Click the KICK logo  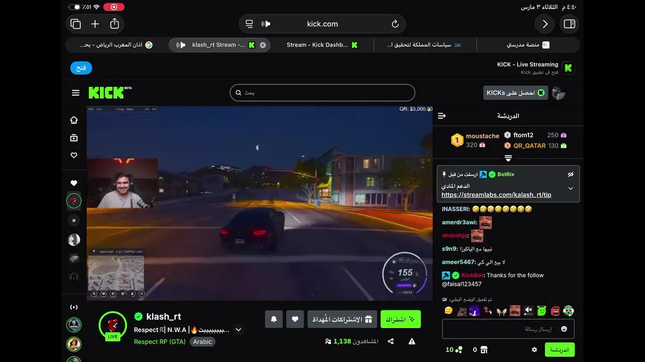pos(110,93)
